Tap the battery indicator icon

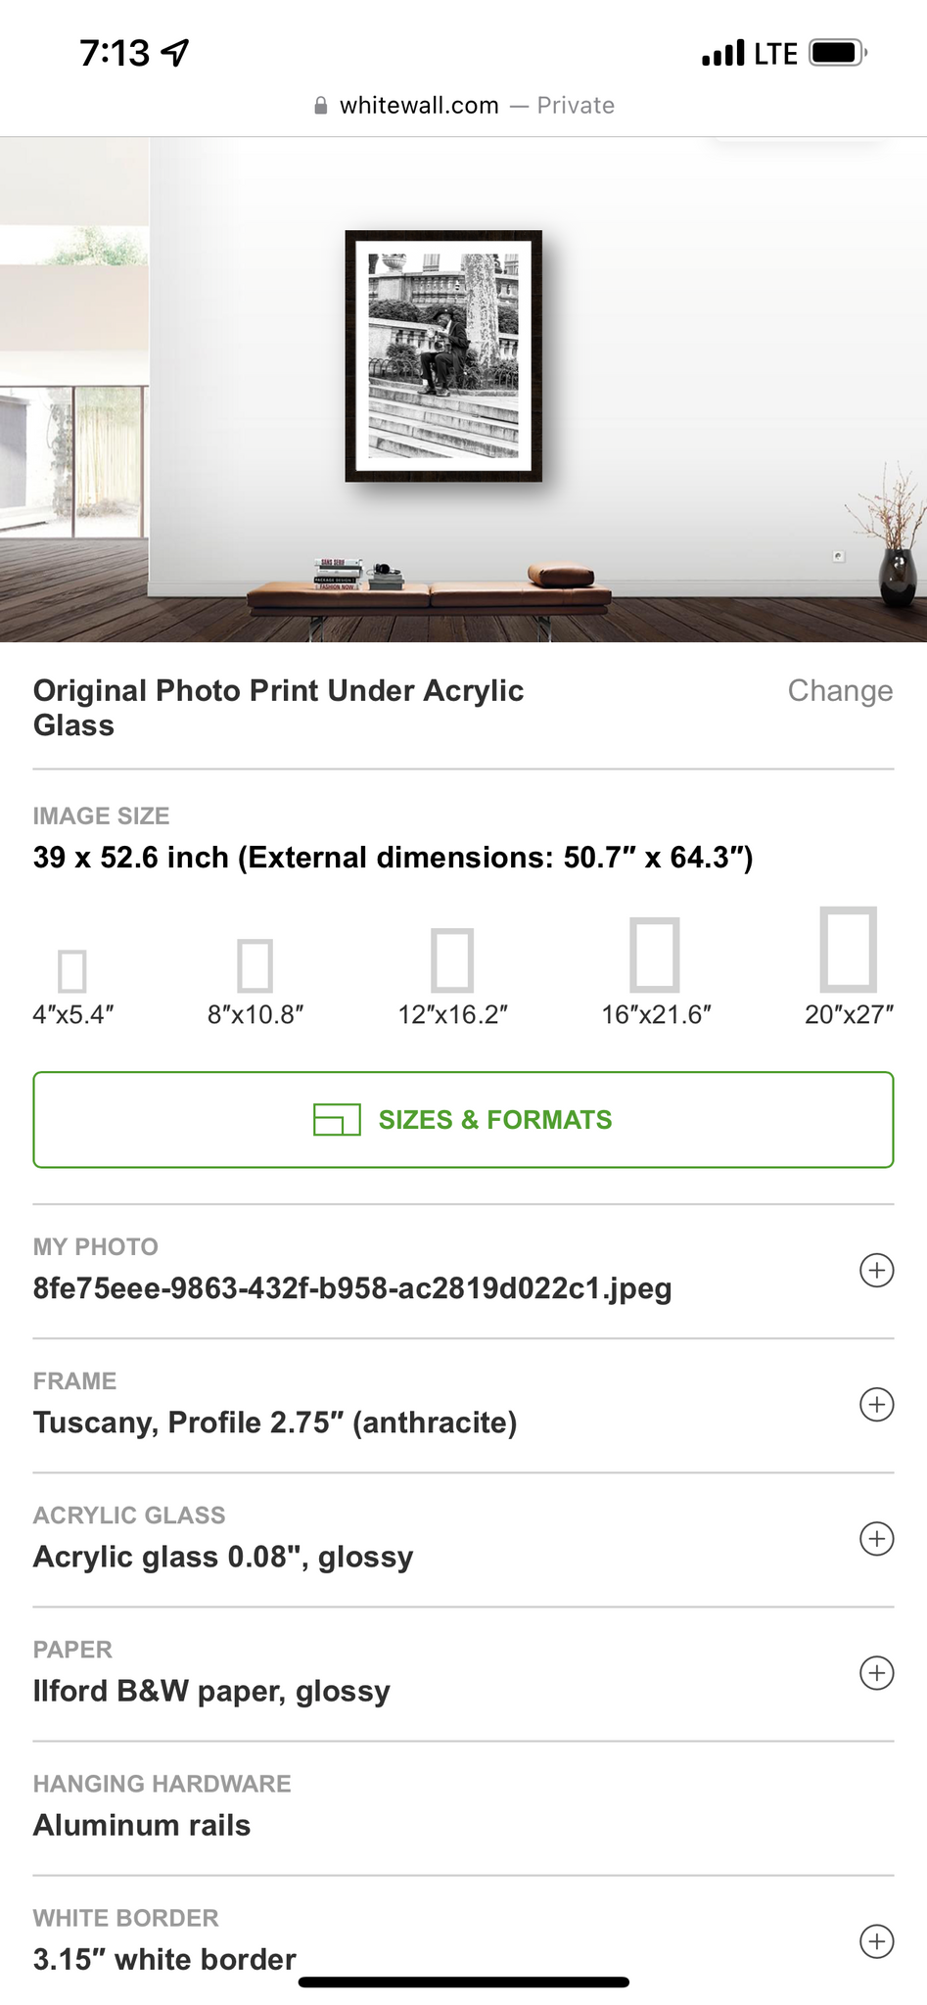837,53
